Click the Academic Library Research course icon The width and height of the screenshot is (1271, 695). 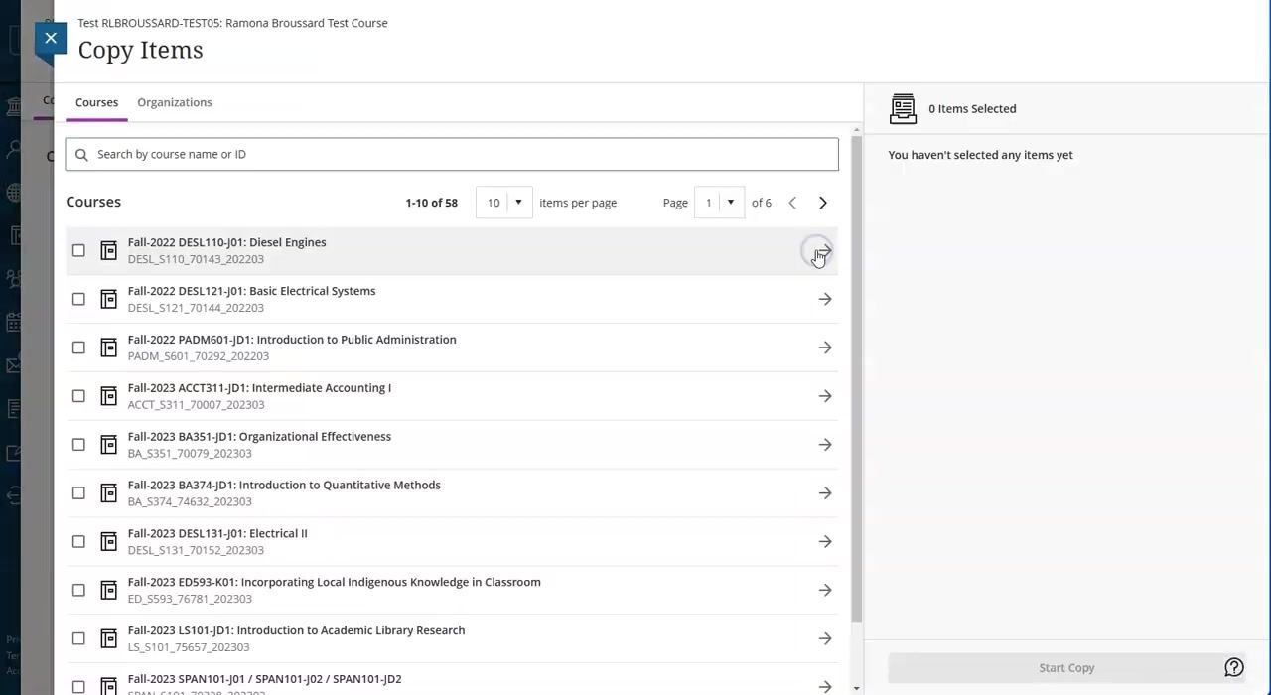tap(109, 639)
